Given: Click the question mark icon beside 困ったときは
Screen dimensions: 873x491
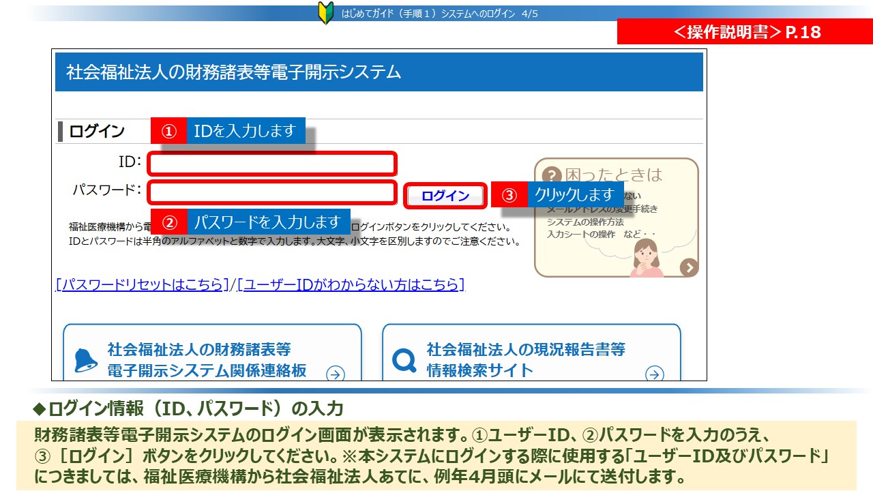Looking at the screenshot, I should (552, 175).
